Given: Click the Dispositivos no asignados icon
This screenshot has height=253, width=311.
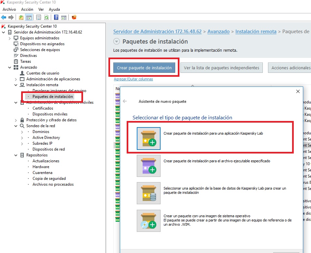Looking at the screenshot, I should 16,44.
